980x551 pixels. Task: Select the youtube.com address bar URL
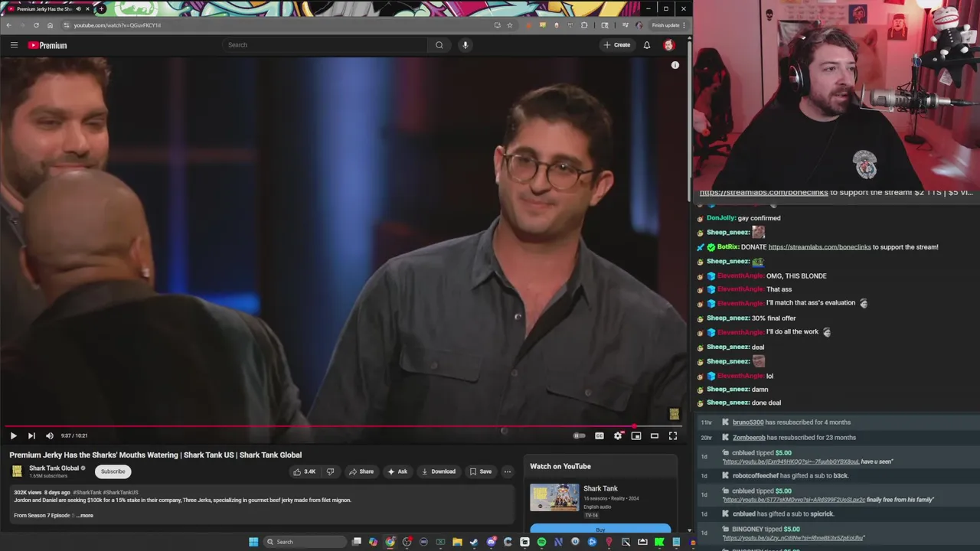[117, 25]
